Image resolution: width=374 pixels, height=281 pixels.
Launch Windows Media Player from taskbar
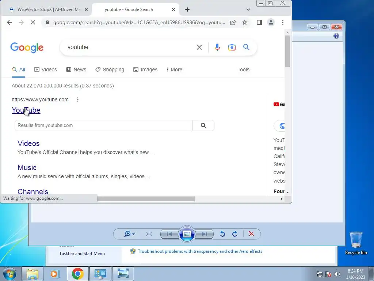coord(55,274)
